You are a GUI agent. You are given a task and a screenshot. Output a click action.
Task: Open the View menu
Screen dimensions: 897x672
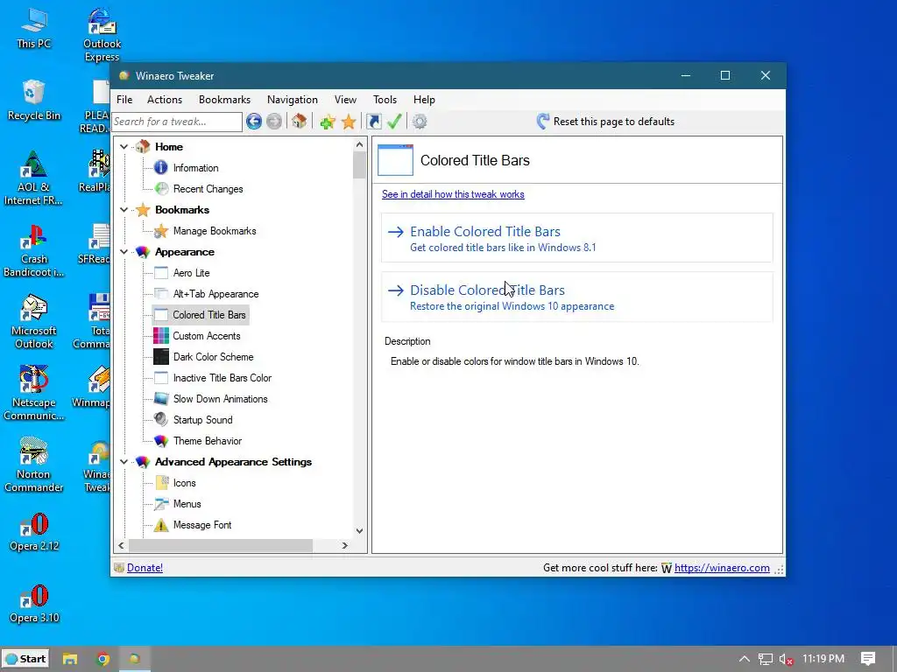(345, 100)
